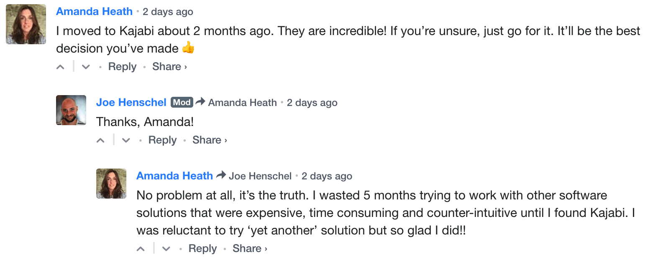Click Amanda Heath's avatar on top comment
Image resolution: width=645 pixels, height=257 pixels.
(26, 24)
